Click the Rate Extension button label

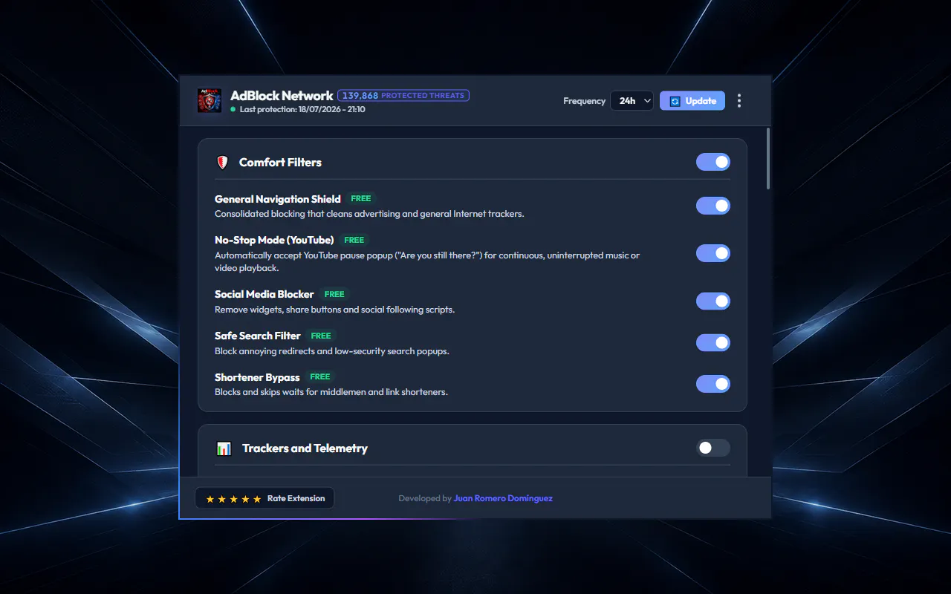(296, 499)
